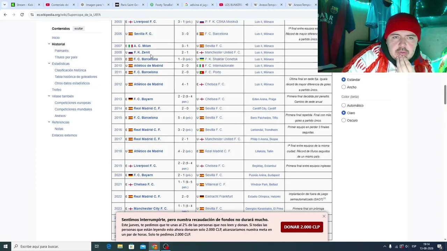The image size is (447, 251).
Task: Switch to Chrome on the taskbar
Action: tap(154, 246)
